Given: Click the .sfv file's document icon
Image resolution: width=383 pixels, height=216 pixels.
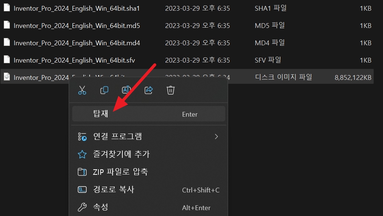Looking at the screenshot, I should (7, 60).
